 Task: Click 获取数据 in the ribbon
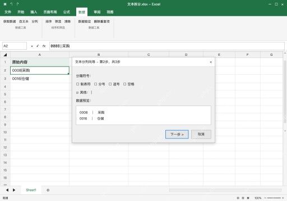click(x=10, y=22)
